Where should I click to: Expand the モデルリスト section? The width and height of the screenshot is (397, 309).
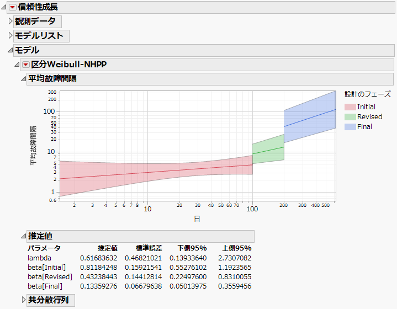10,35
